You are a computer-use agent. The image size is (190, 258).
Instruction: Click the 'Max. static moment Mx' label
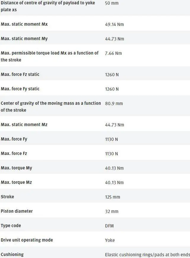coord(24,24)
